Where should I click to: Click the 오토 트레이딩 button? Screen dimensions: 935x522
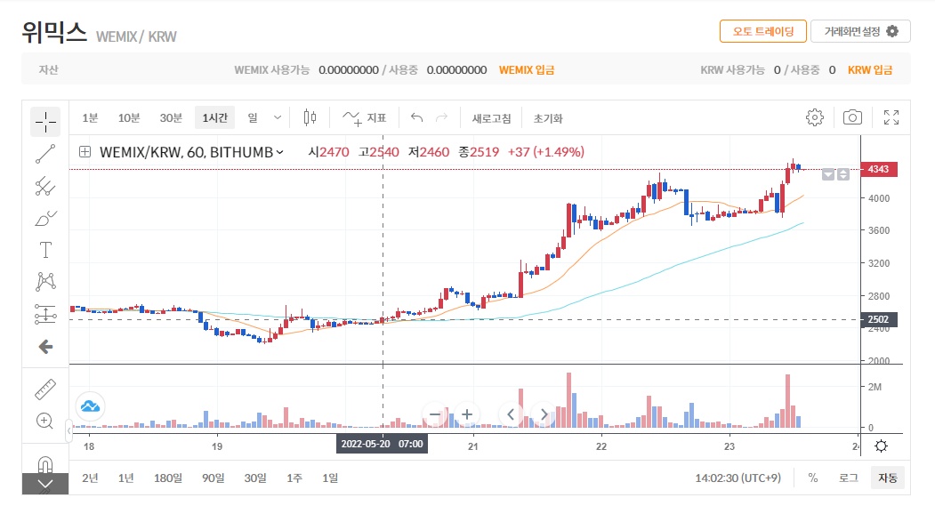click(763, 31)
